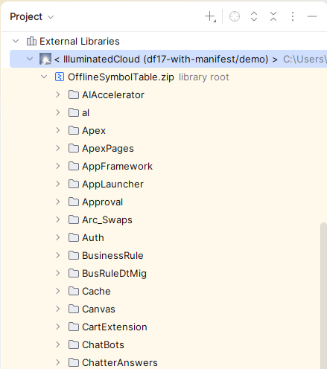Click the AppLauncher folder icon
Viewport: 327px width, 369px height.
pyautogui.click(x=74, y=184)
